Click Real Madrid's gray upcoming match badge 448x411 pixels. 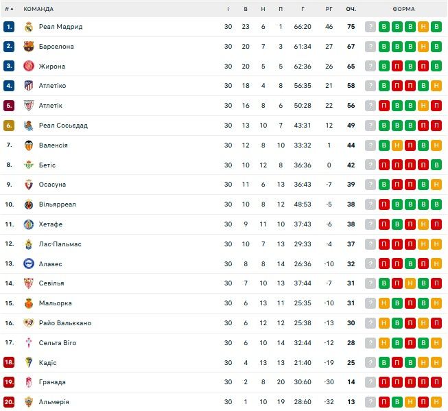(371, 27)
